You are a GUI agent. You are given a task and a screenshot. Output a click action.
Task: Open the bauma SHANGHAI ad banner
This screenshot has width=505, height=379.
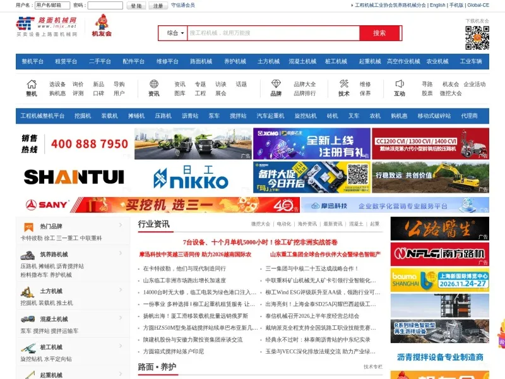pyautogui.click(x=440, y=280)
